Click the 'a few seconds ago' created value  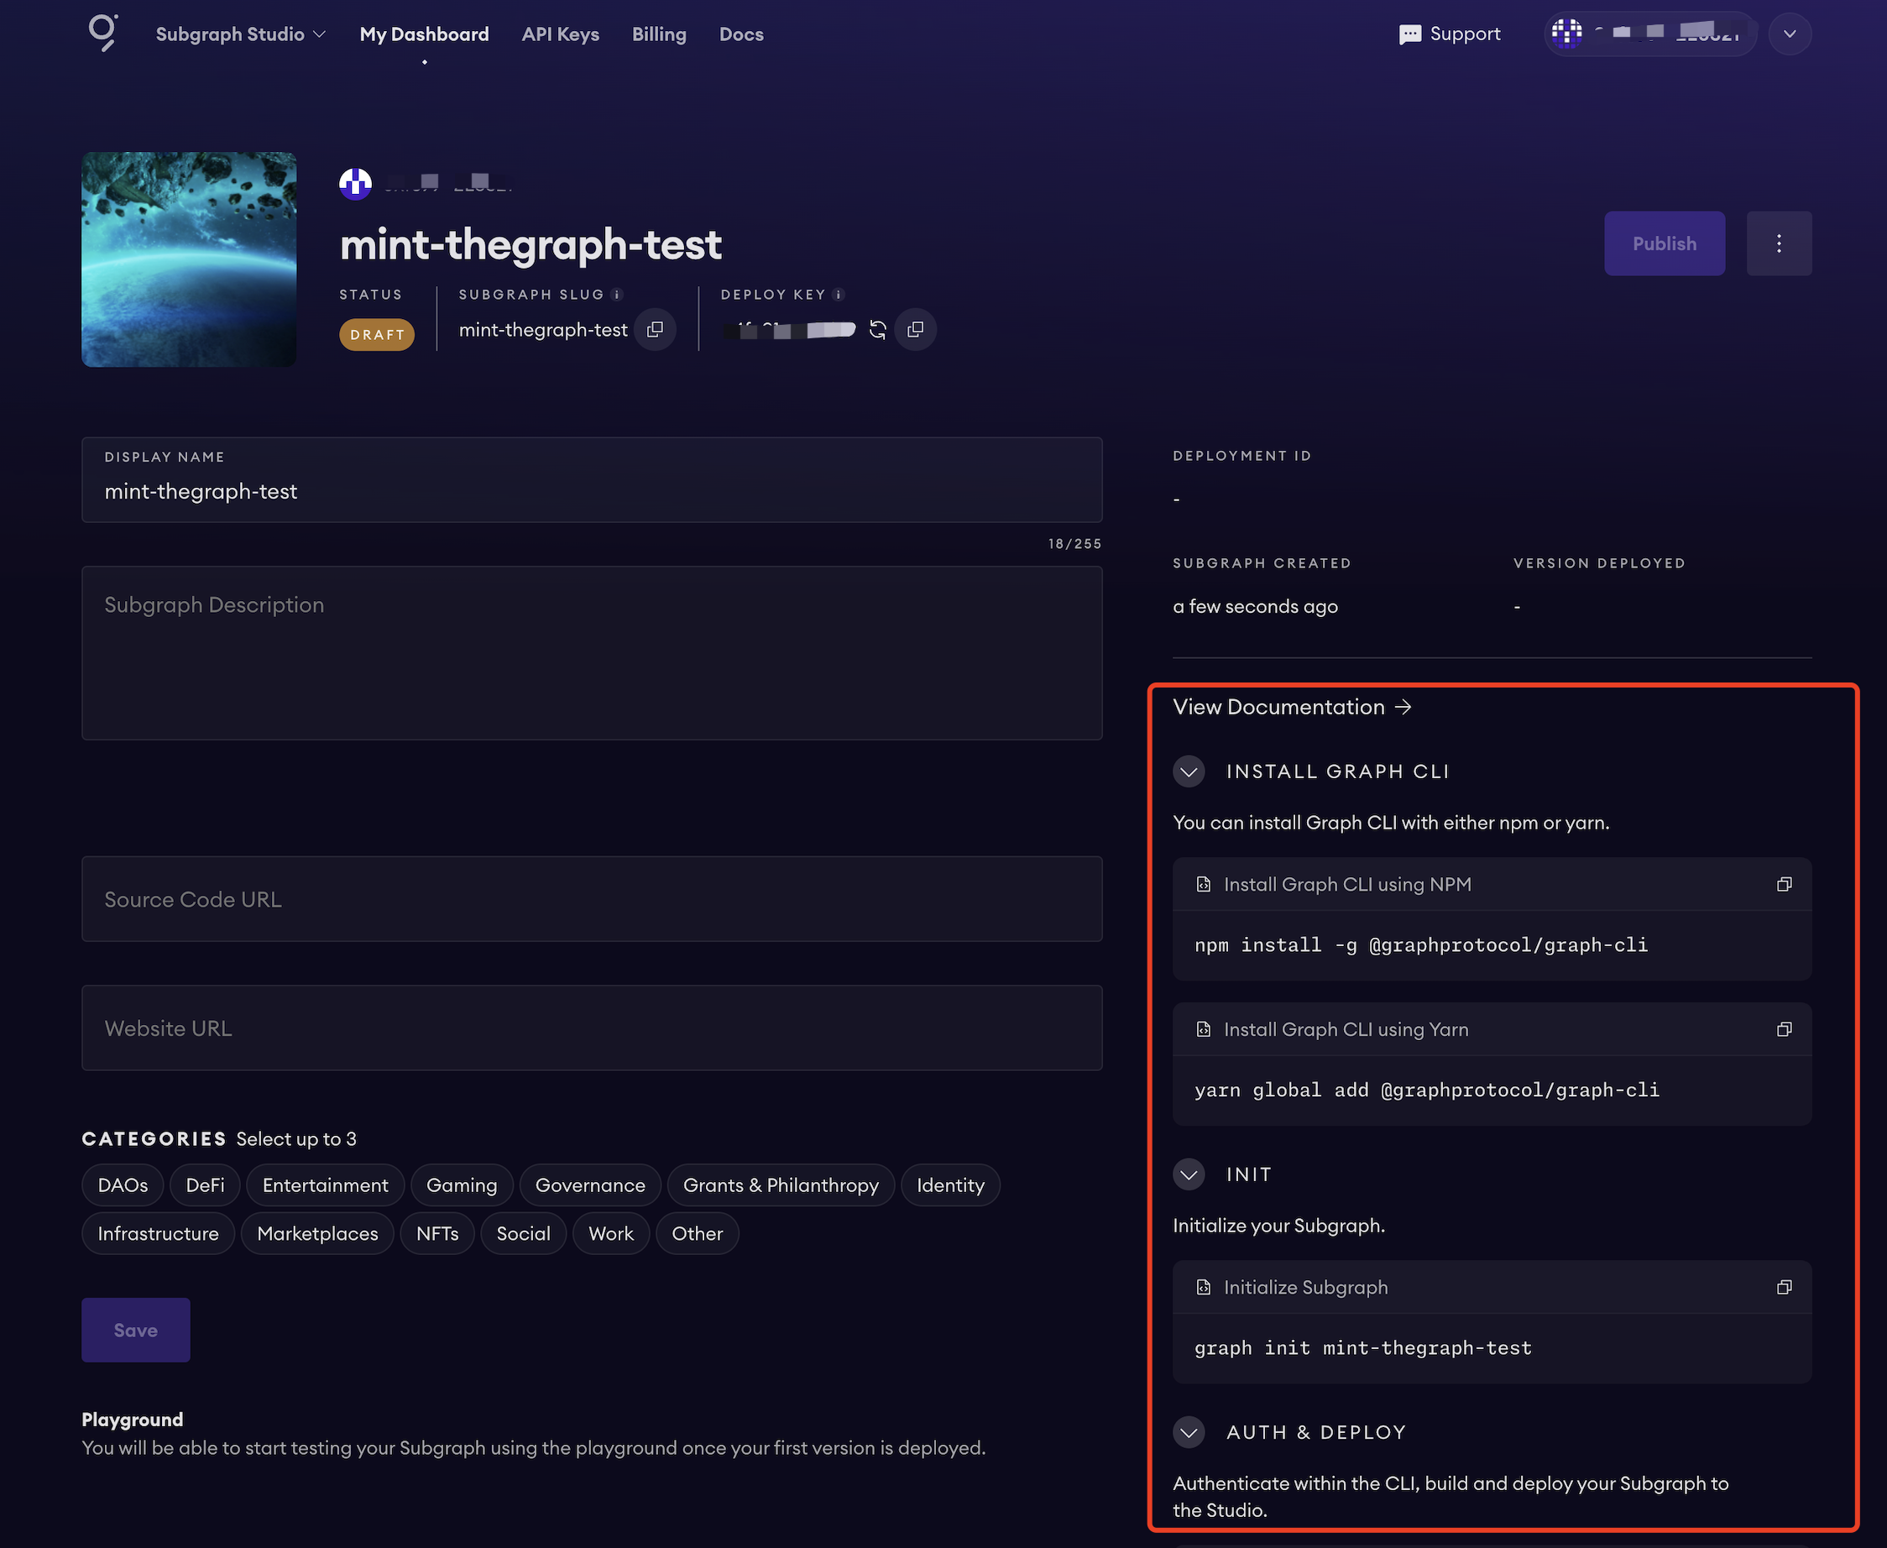click(x=1255, y=606)
